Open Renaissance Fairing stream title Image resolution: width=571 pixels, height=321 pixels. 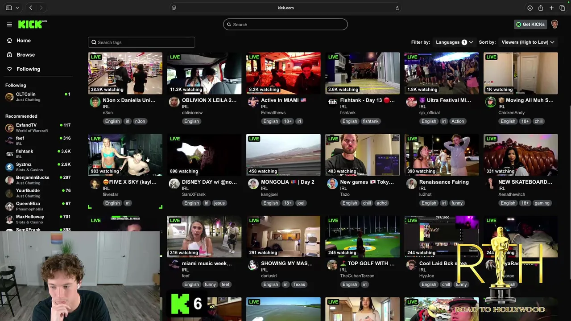pyautogui.click(x=444, y=182)
